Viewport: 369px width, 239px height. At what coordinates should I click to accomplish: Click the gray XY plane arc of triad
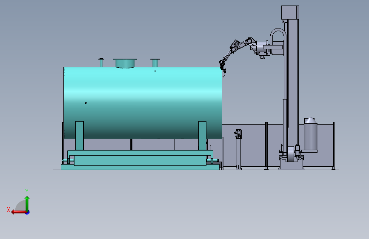pyautogui.click(x=20, y=205)
